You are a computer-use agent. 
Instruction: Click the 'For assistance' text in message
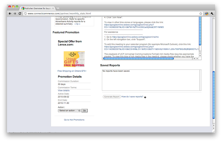pyautogui.click(x=111, y=32)
